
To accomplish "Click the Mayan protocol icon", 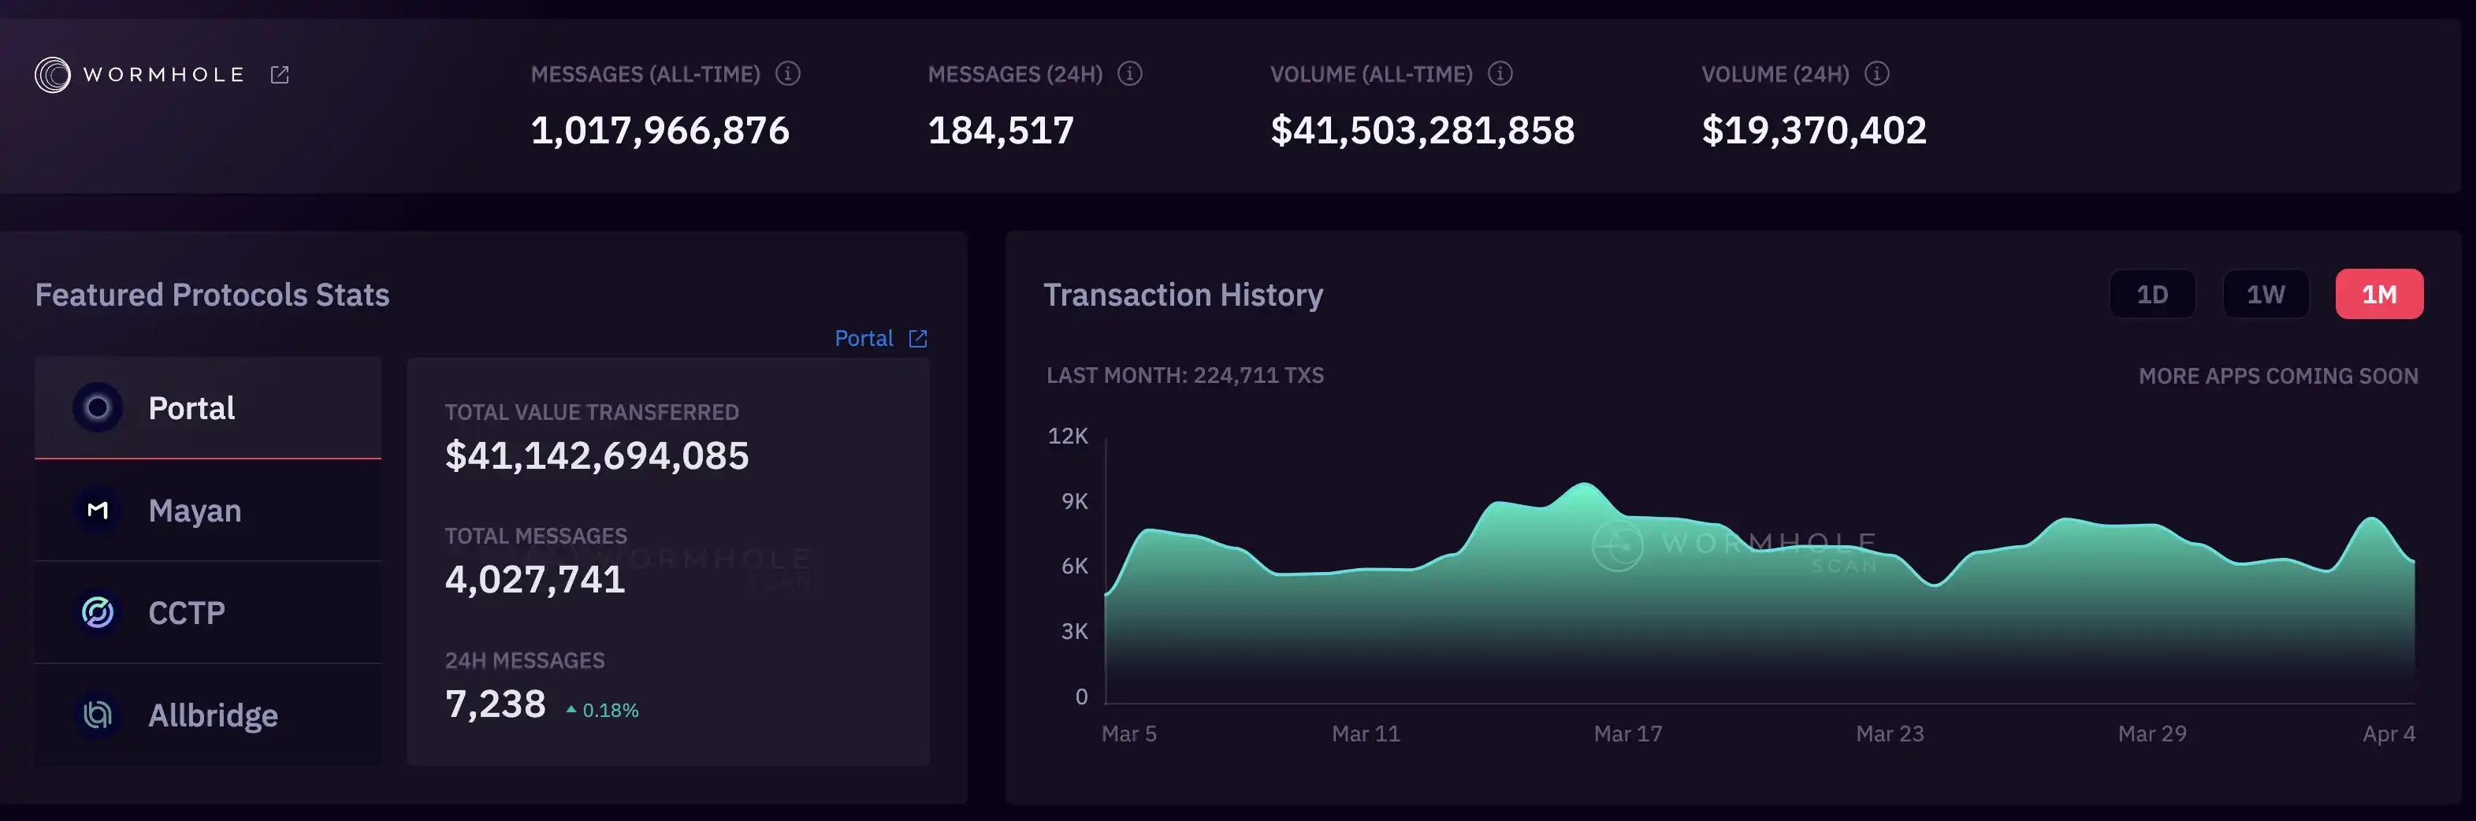I will [98, 511].
